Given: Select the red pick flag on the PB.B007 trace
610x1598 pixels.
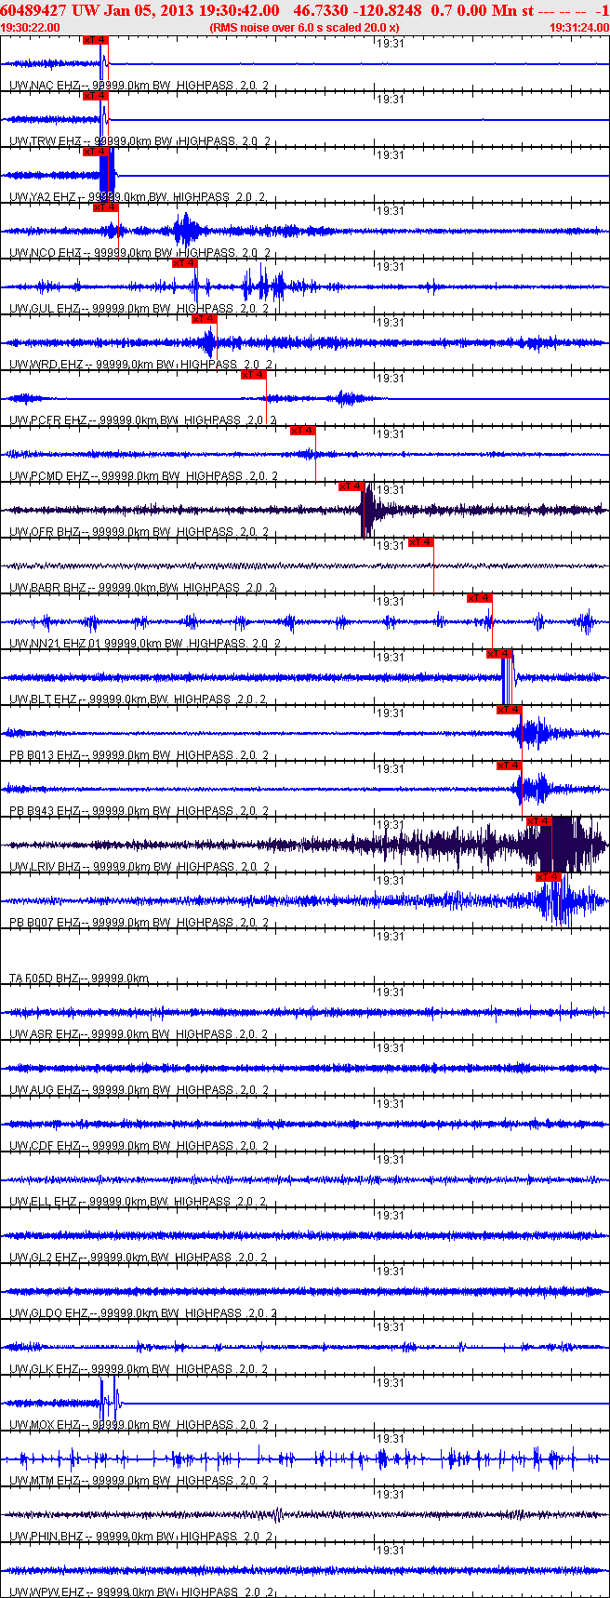Looking at the screenshot, I should pyautogui.click(x=549, y=877).
